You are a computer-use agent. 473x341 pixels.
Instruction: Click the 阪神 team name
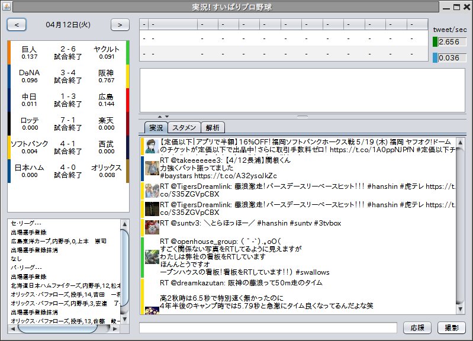click(106, 73)
